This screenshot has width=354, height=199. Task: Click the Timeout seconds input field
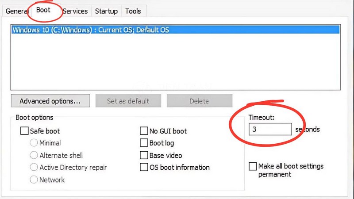coord(270,129)
